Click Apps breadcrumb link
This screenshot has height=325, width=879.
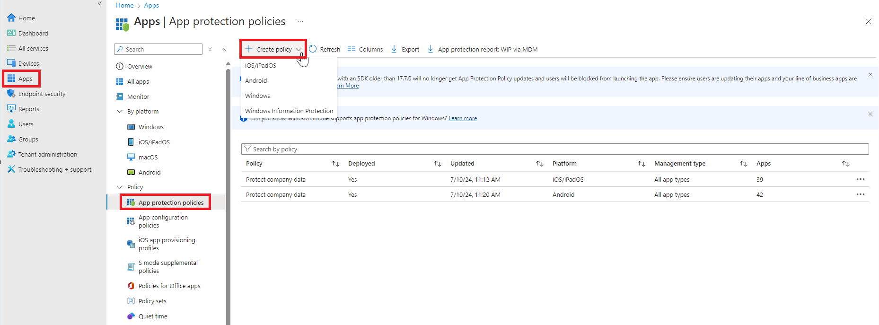coord(151,5)
